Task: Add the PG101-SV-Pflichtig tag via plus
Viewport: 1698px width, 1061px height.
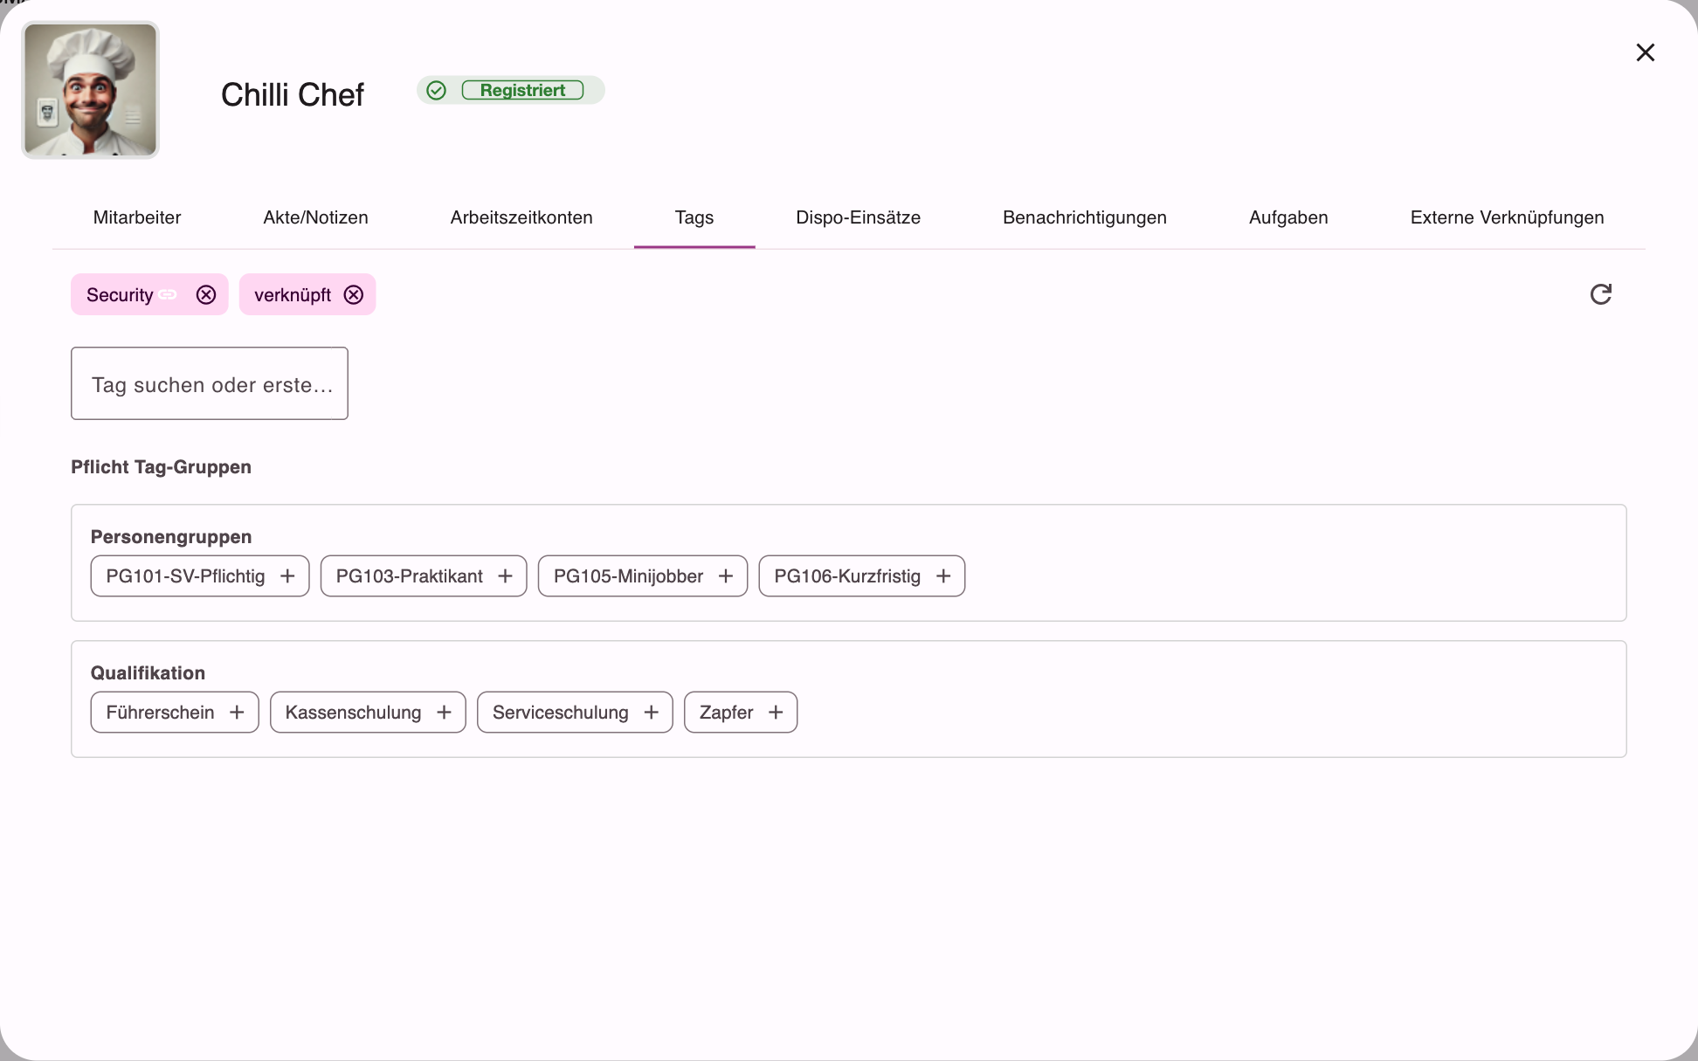Action: point(287,576)
